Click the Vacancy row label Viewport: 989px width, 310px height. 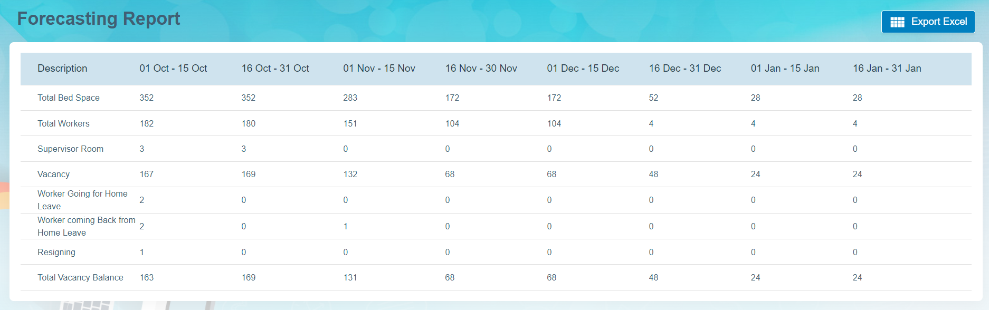[x=53, y=175]
